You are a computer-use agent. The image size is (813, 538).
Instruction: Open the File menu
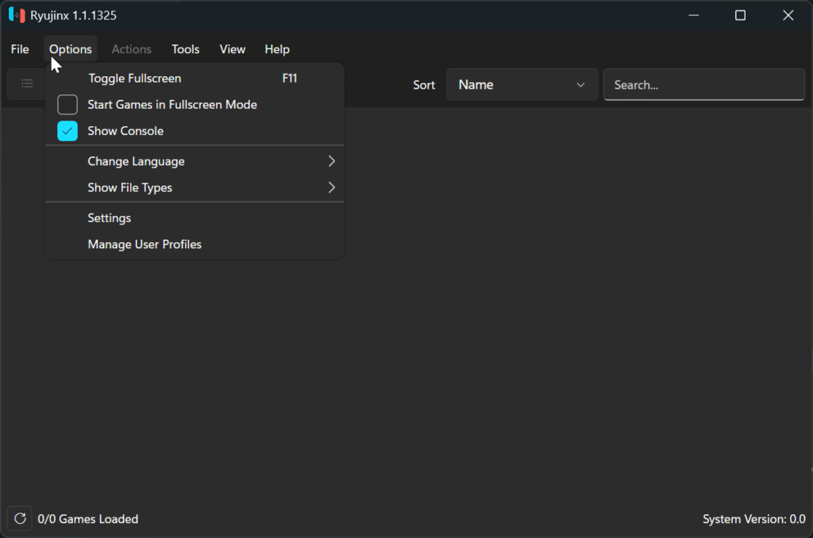coord(20,49)
